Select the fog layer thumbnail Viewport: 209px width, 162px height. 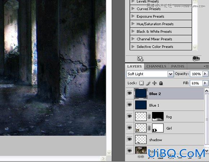[141, 117]
